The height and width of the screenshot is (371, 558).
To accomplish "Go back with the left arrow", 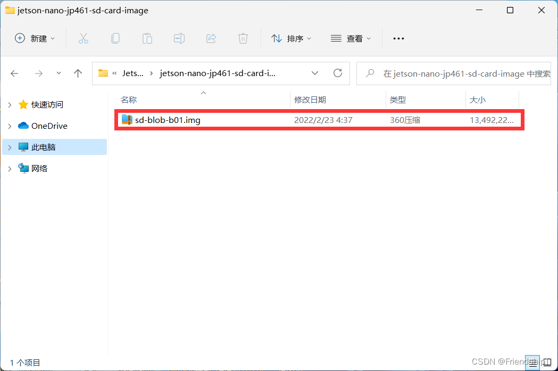I will [x=14, y=73].
